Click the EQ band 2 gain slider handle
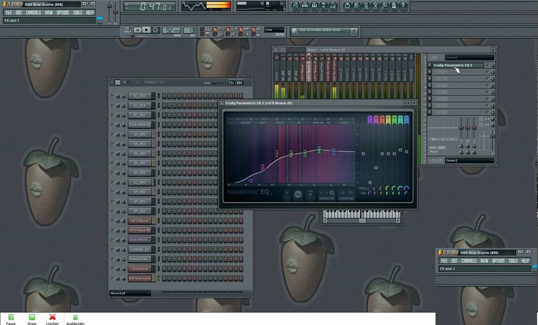Viewport: 538px width, 325px height. click(x=376, y=168)
